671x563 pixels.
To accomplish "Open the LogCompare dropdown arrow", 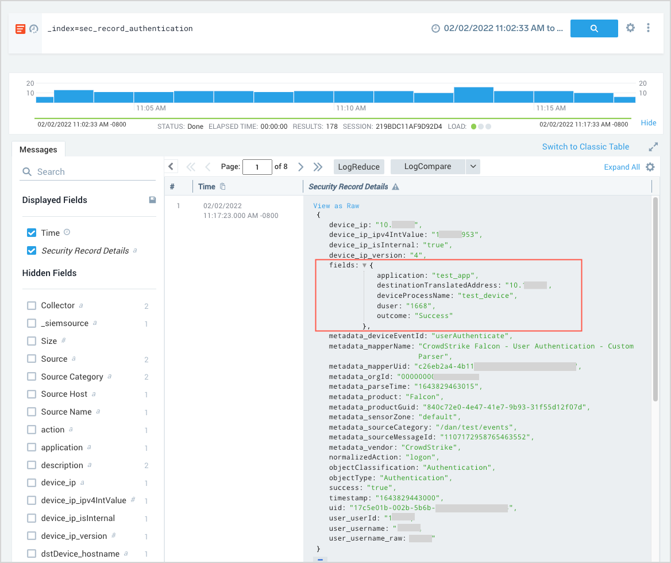I will point(473,167).
